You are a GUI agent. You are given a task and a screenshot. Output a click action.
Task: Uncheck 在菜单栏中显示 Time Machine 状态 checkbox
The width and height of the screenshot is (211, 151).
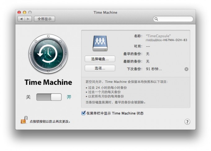(83, 113)
